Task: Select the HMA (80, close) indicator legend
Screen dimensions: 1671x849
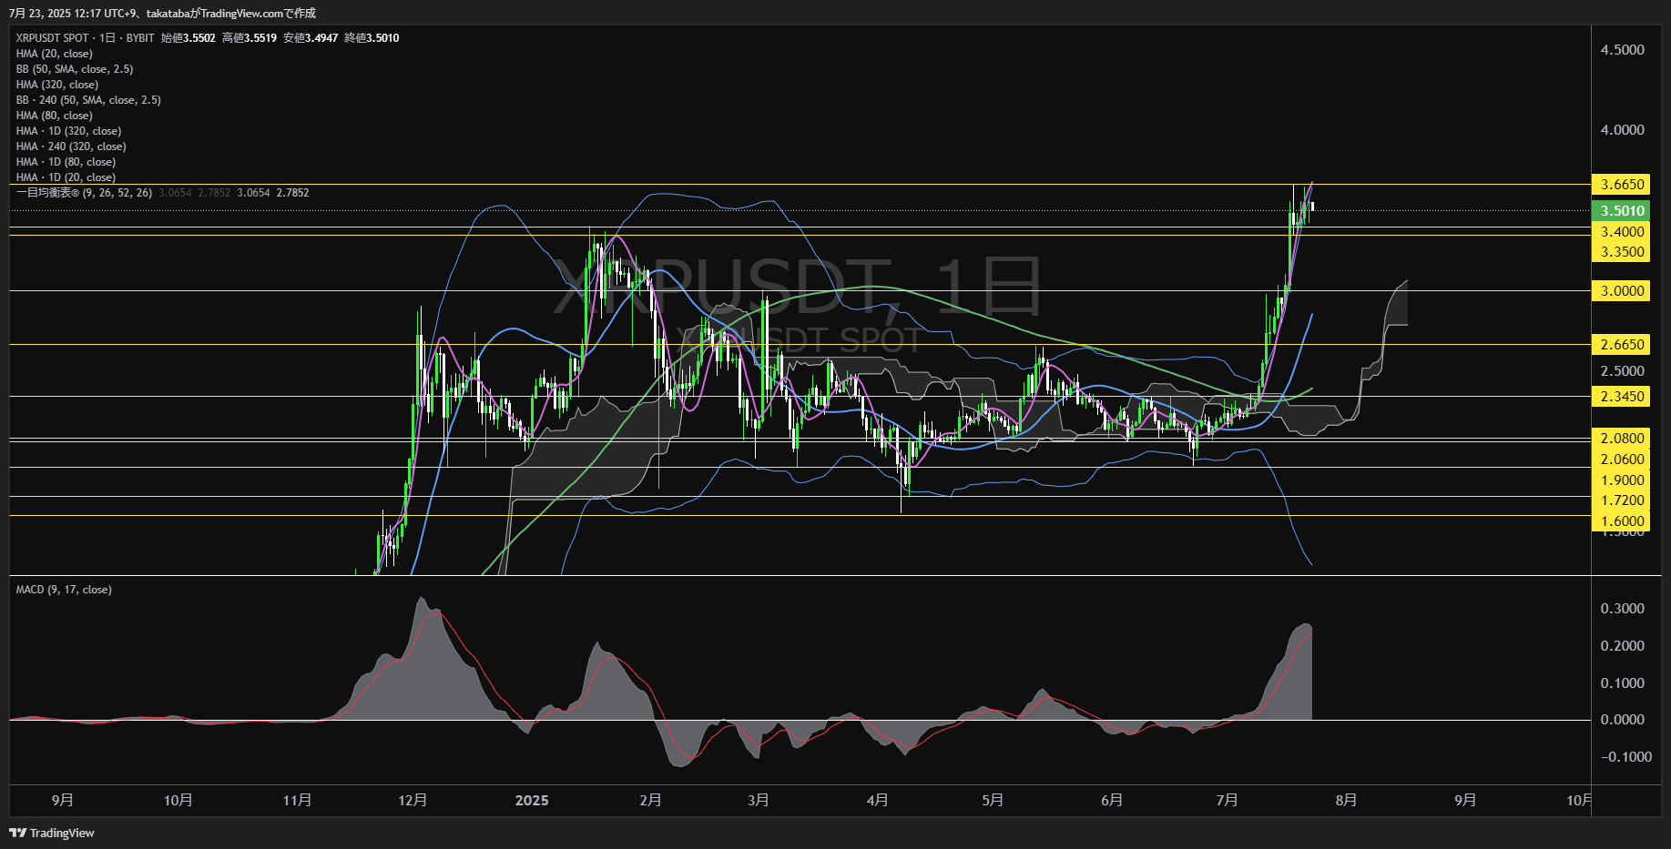Action: point(54,116)
